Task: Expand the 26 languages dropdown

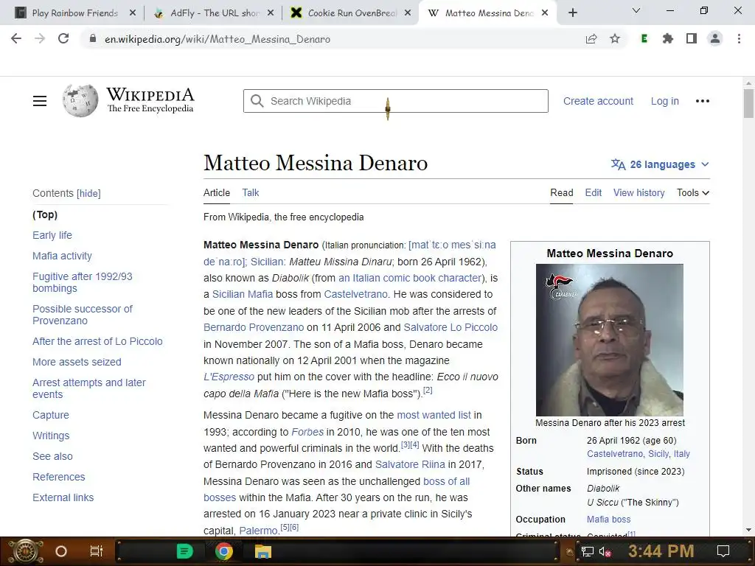Action: 660,164
